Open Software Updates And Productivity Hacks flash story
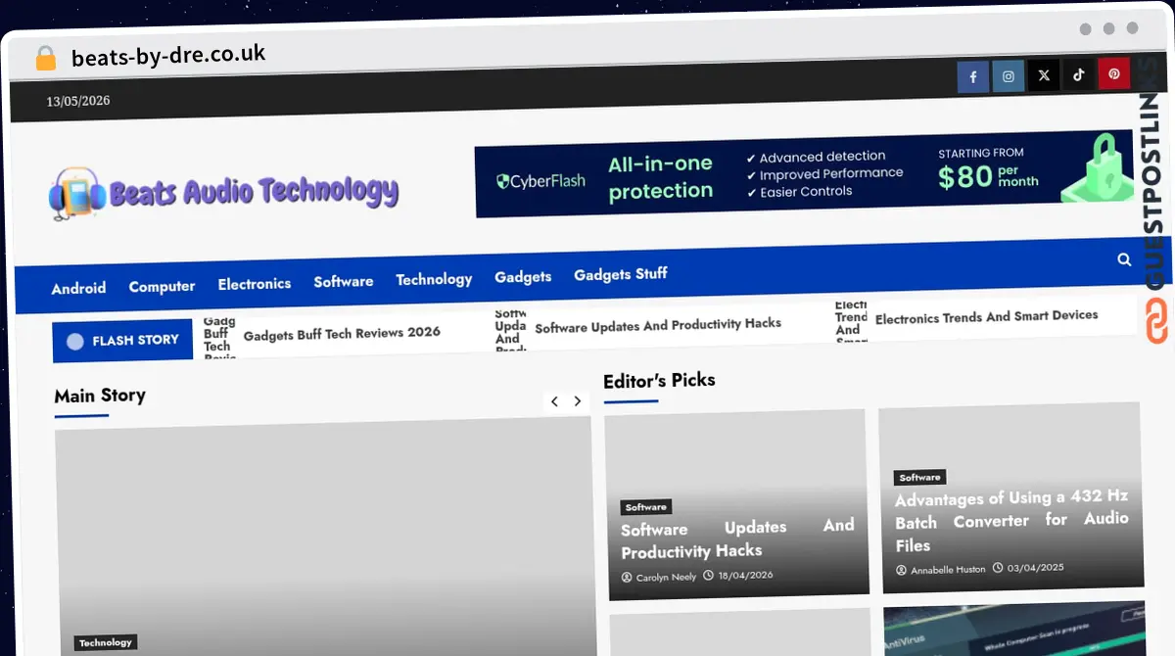Image resolution: width=1175 pixels, height=656 pixels. (658, 325)
